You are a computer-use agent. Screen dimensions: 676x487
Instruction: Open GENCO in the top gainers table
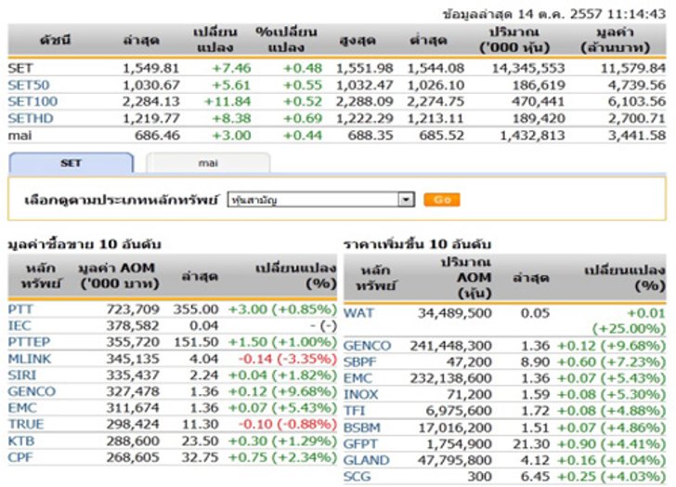pyautogui.click(x=368, y=346)
